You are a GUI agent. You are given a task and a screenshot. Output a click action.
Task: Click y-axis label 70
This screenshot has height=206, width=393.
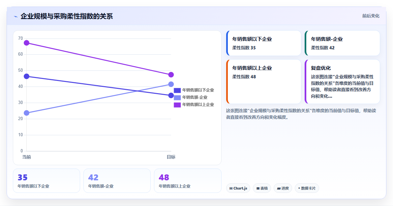pyautogui.click(x=20, y=38)
